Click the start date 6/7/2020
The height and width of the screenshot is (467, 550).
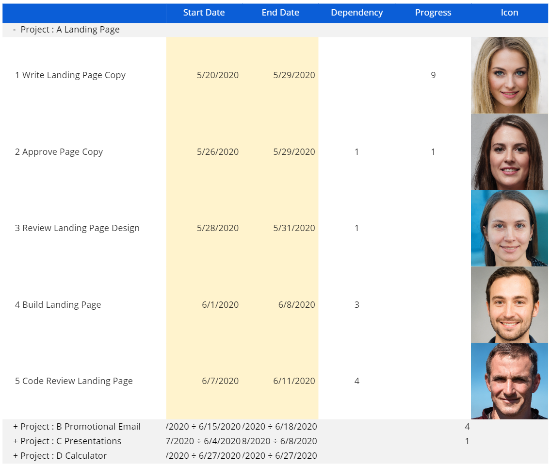pos(220,381)
